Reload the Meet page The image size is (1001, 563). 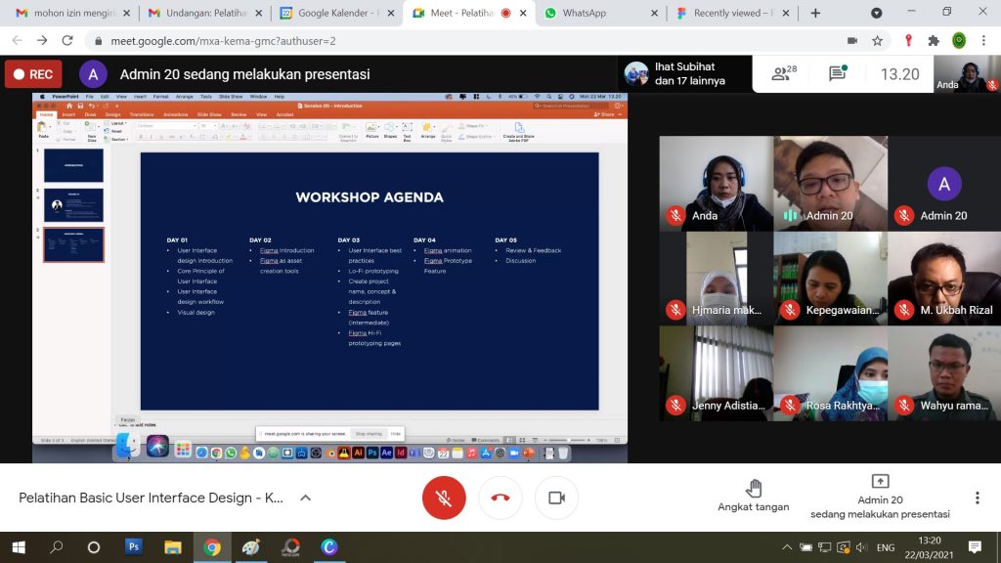coord(67,41)
